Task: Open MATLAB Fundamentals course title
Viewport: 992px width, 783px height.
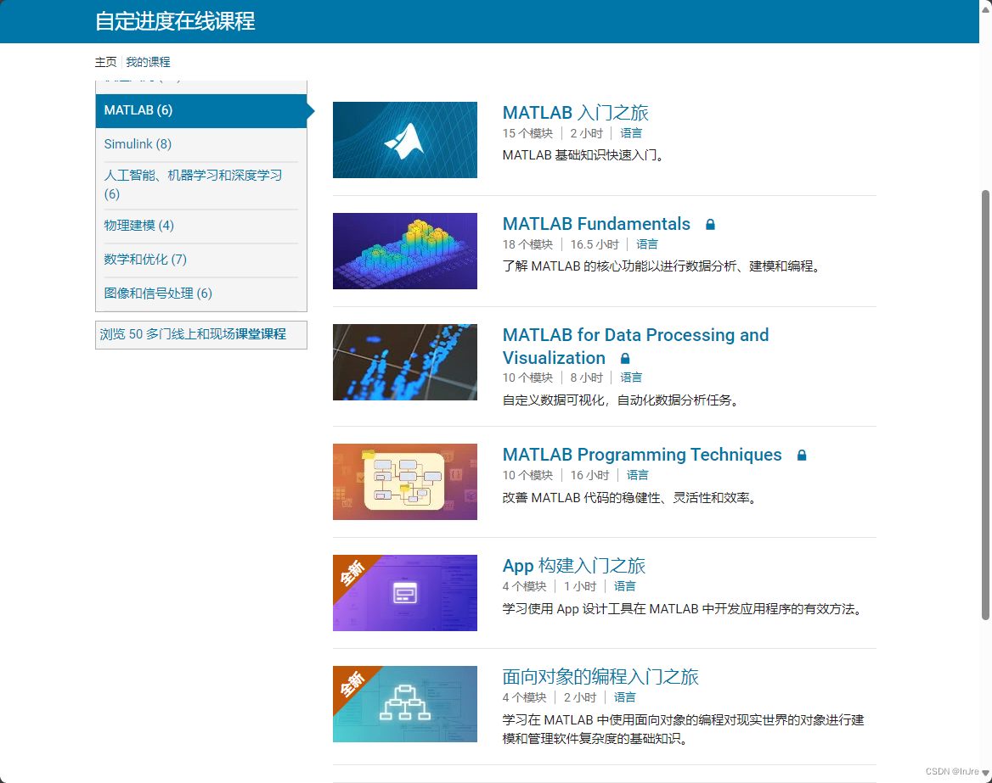Action: coord(596,224)
